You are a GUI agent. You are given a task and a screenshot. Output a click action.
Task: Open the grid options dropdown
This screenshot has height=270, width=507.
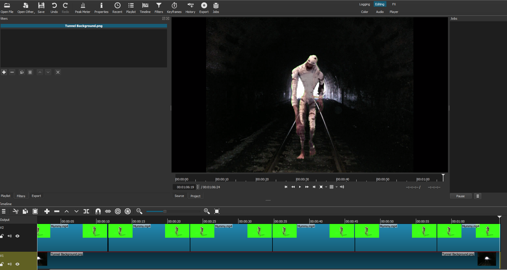[336, 187]
